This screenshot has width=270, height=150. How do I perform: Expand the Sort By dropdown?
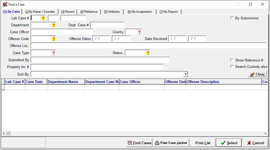(x=186, y=74)
